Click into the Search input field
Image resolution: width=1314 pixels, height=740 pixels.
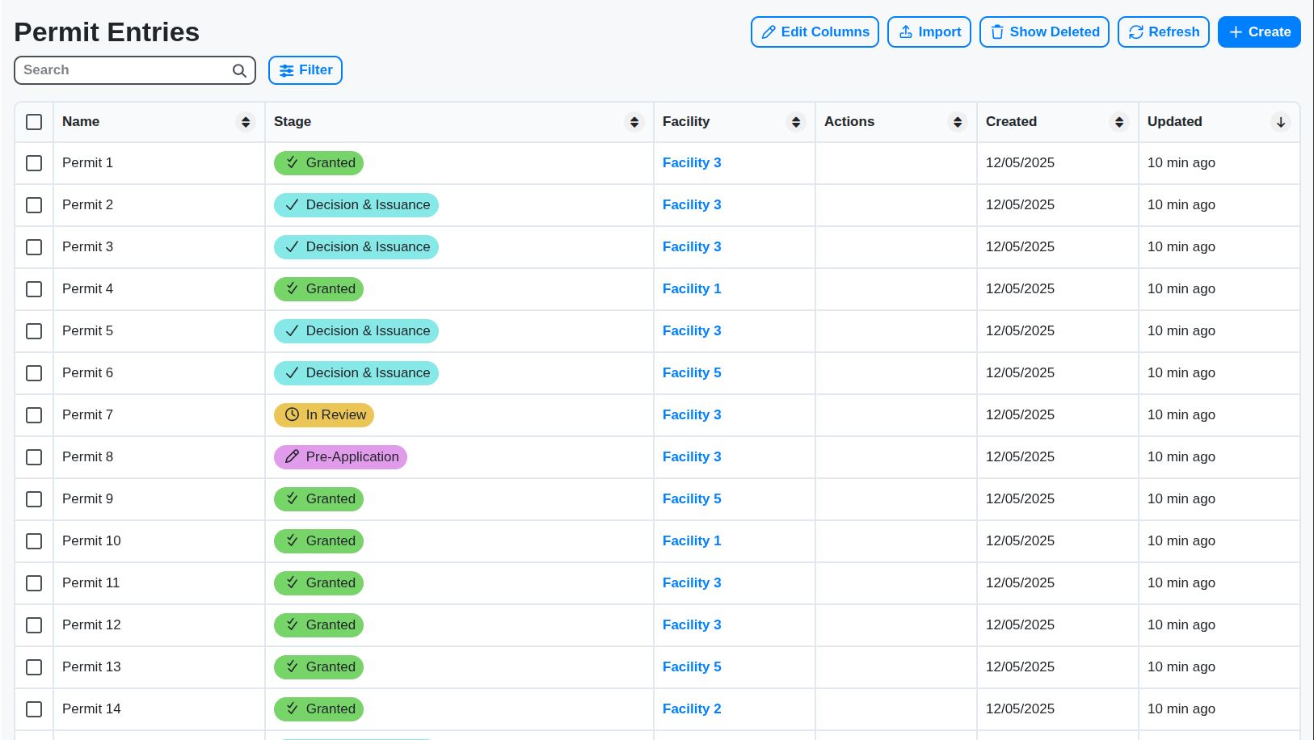click(121, 70)
